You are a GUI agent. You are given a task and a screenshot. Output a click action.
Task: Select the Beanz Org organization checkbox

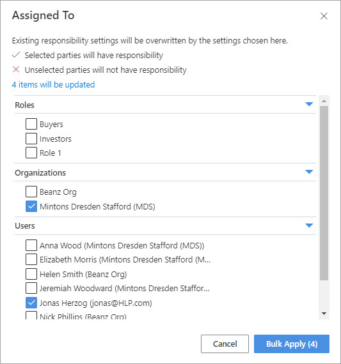[31, 192]
